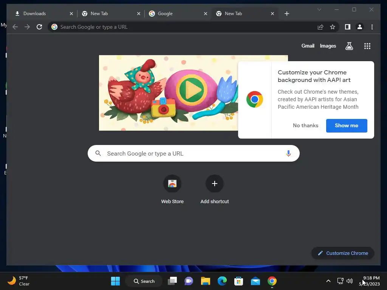Click Chrome icon in taskbar
Viewport: 387px width, 290px height.
click(272, 281)
